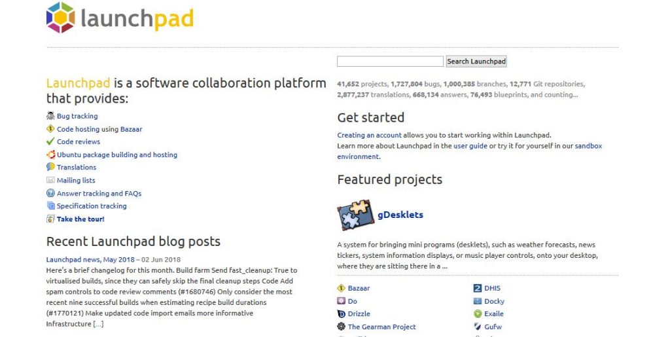Open the Docky featured project link
This screenshot has width=670, height=337.
coord(495,301)
